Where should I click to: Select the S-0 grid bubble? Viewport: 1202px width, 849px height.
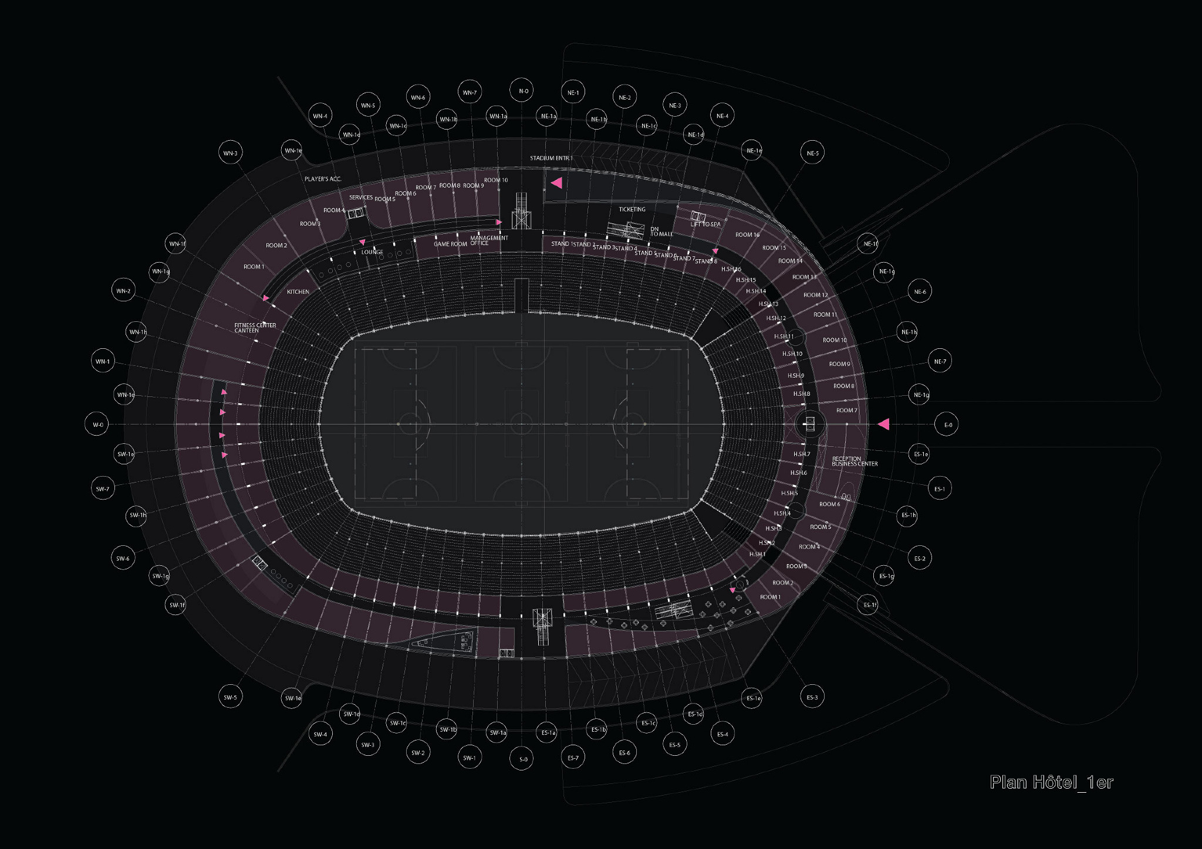pyautogui.click(x=522, y=759)
